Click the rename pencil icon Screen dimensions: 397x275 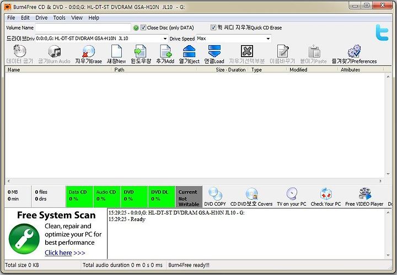tap(282, 51)
